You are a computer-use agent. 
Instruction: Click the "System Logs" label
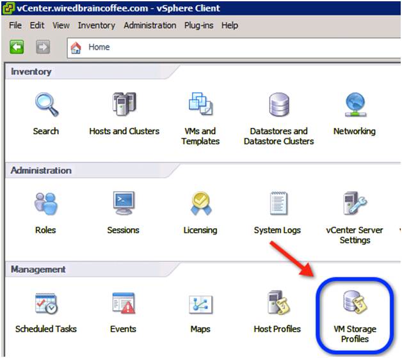pyautogui.click(x=277, y=230)
